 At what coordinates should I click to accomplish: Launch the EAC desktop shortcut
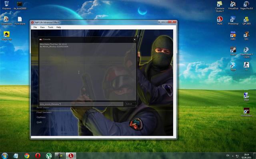(x=246, y=36)
